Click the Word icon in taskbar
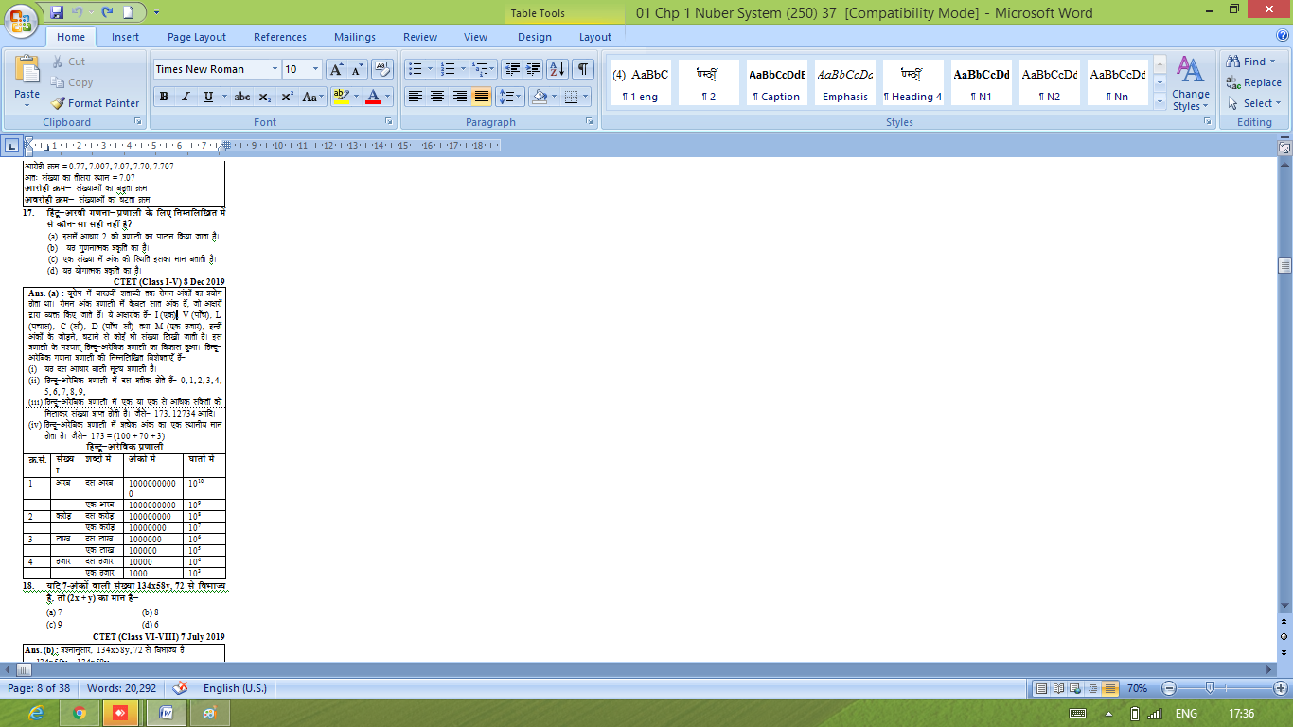Screen dimensions: 1293x727 coord(167,713)
